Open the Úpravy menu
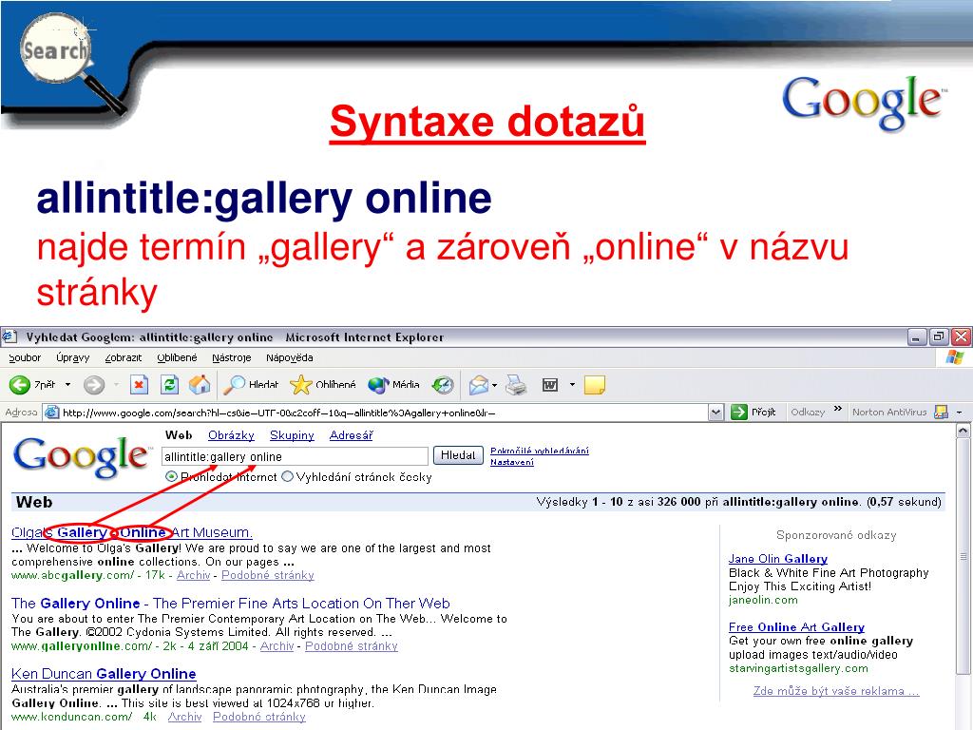 tap(72, 357)
